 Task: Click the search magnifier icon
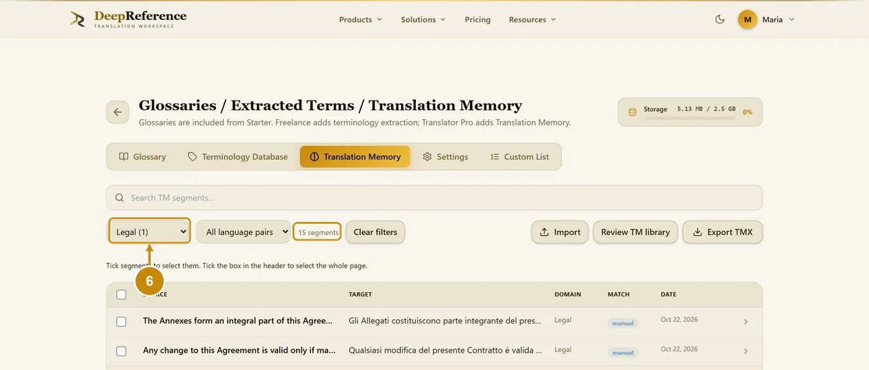[119, 198]
